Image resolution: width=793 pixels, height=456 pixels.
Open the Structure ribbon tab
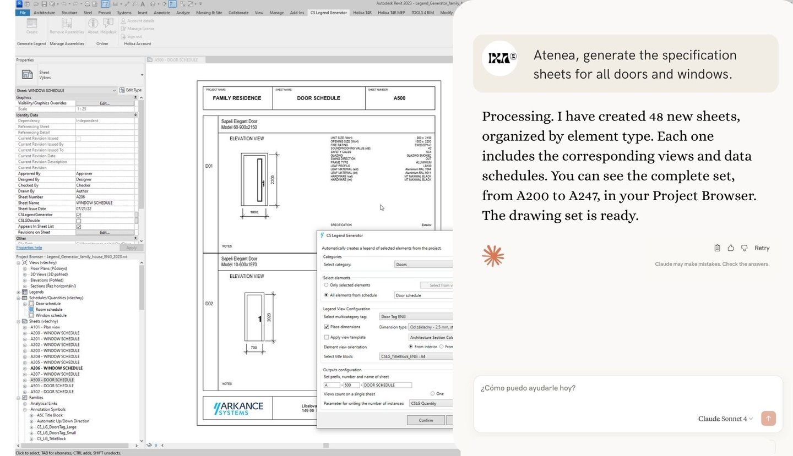(x=69, y=13)
